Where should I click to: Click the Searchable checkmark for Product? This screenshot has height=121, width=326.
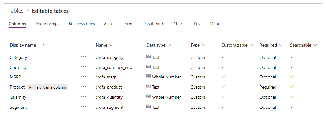point(292,86)
